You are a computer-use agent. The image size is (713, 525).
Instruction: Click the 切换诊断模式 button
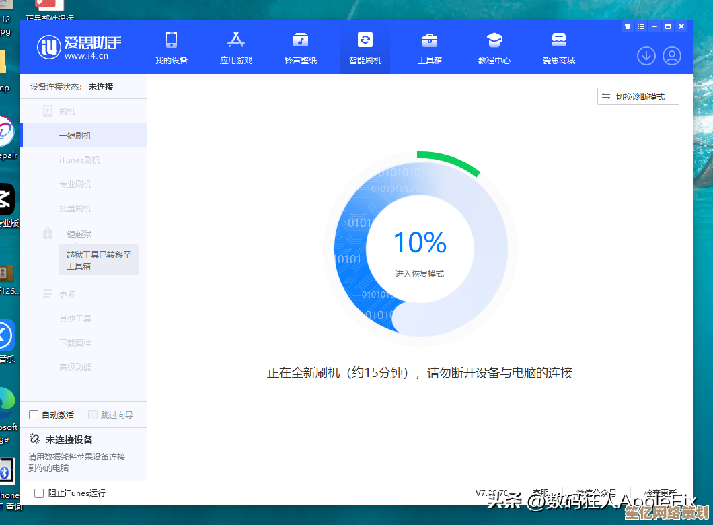click(638, 96)
